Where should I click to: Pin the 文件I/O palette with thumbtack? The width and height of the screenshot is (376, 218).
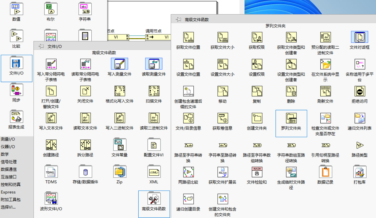(41, 47)
